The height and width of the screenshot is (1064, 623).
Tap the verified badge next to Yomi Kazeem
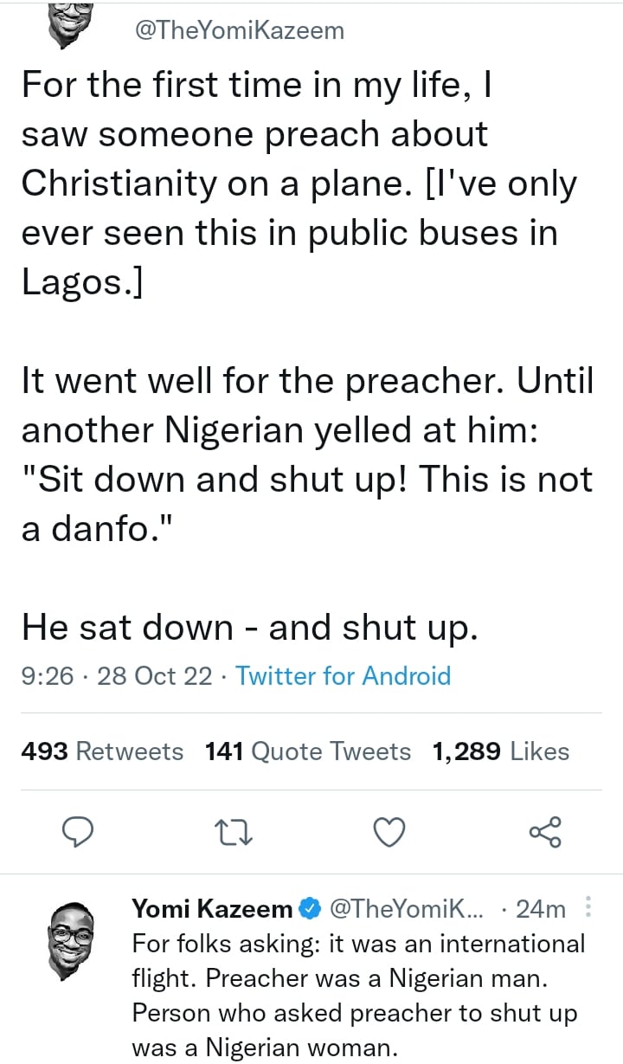pos(310,908)
